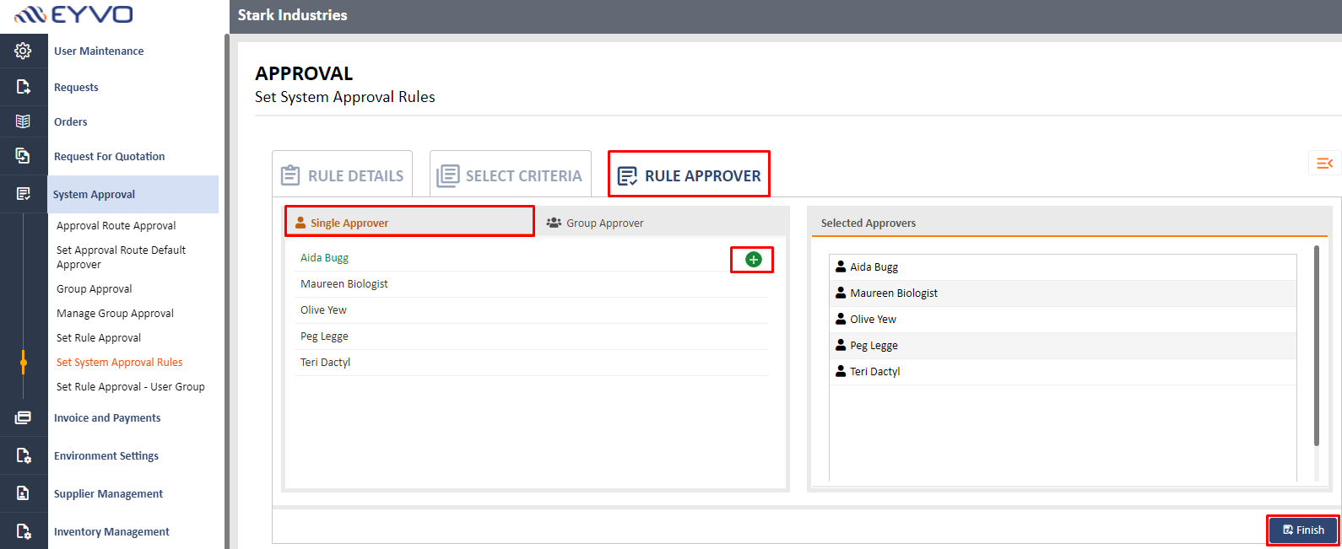Select Olive Yew in single approver list
The width and height of the screenshot is (1342, 549).
(323, 310)
